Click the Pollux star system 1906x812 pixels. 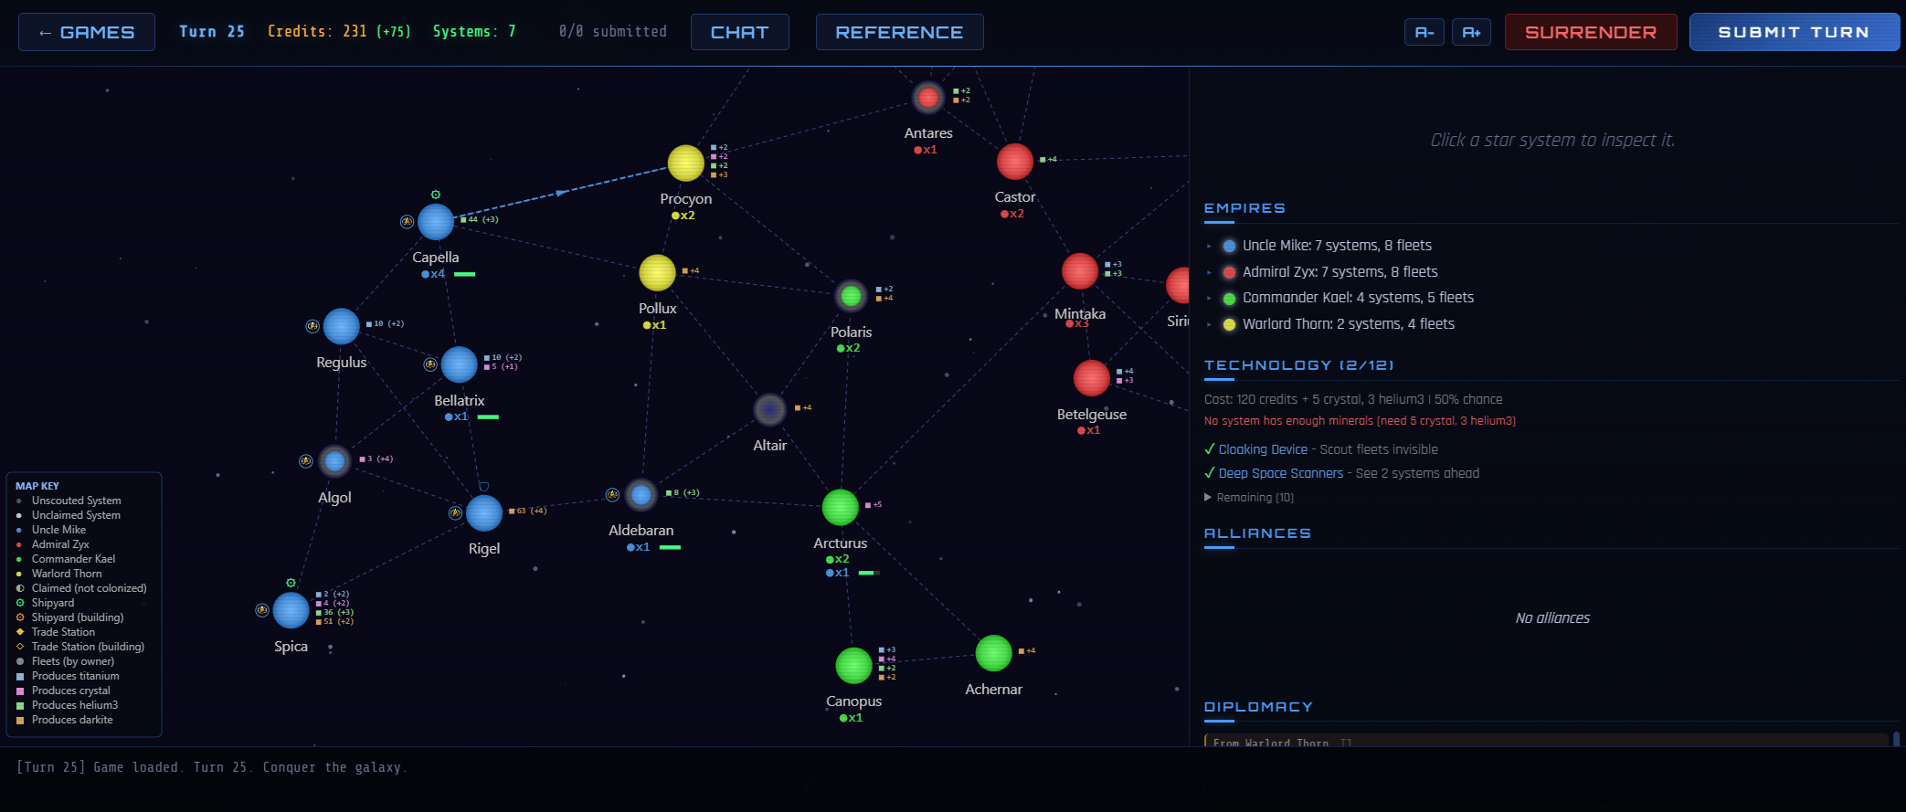[x=657, y=272]
